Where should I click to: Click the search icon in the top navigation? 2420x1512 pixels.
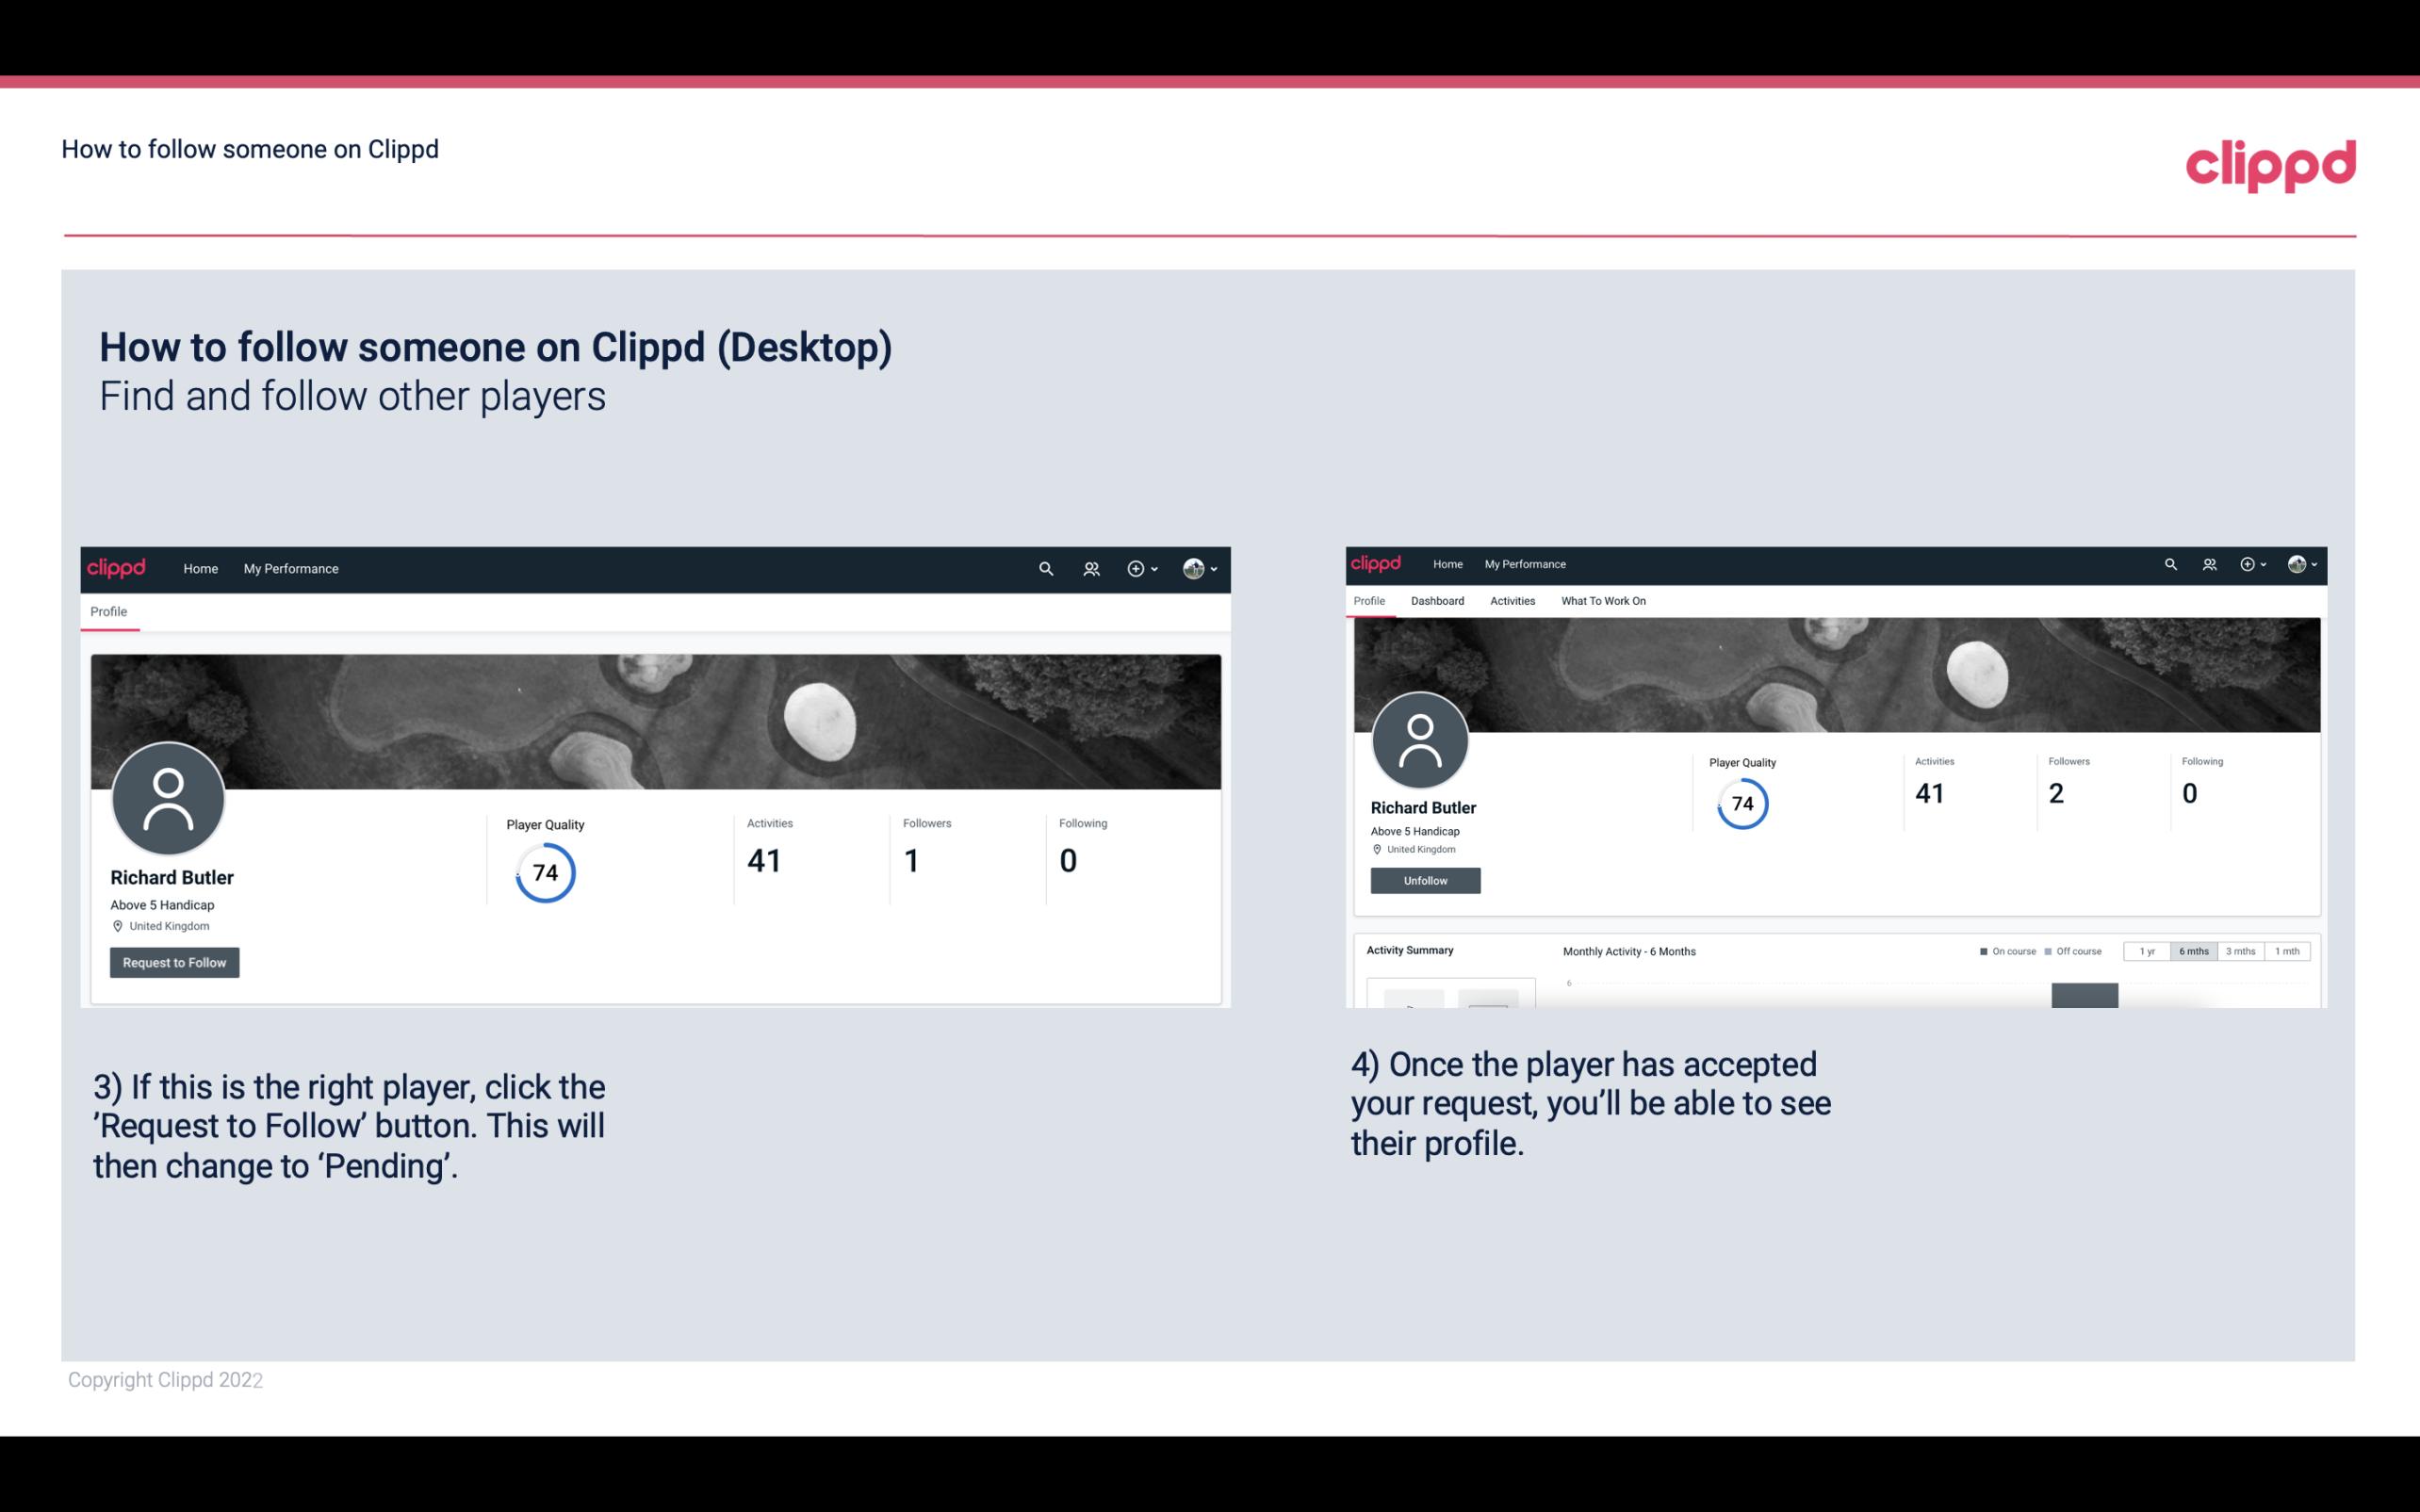coord(1043,568)
